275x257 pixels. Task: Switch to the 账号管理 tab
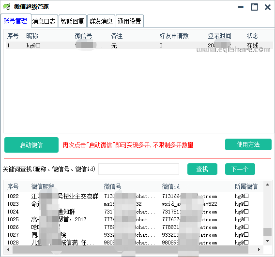[x=15, y=21]
